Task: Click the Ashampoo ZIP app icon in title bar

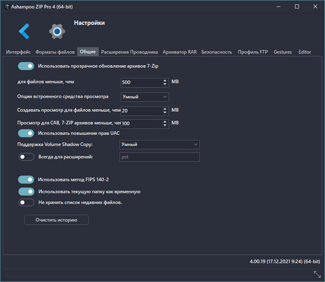Action: coord(6,7)
